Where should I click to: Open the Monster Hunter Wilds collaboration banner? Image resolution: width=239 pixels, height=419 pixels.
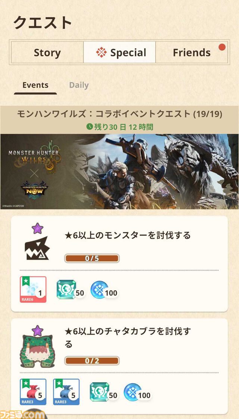119,172
